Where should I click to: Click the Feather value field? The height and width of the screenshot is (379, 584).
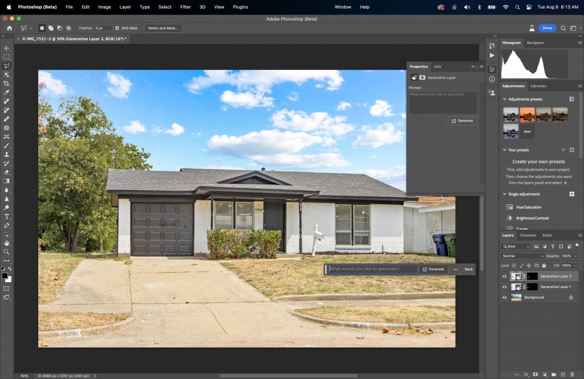pyautogui.click(x=103, y=28)
